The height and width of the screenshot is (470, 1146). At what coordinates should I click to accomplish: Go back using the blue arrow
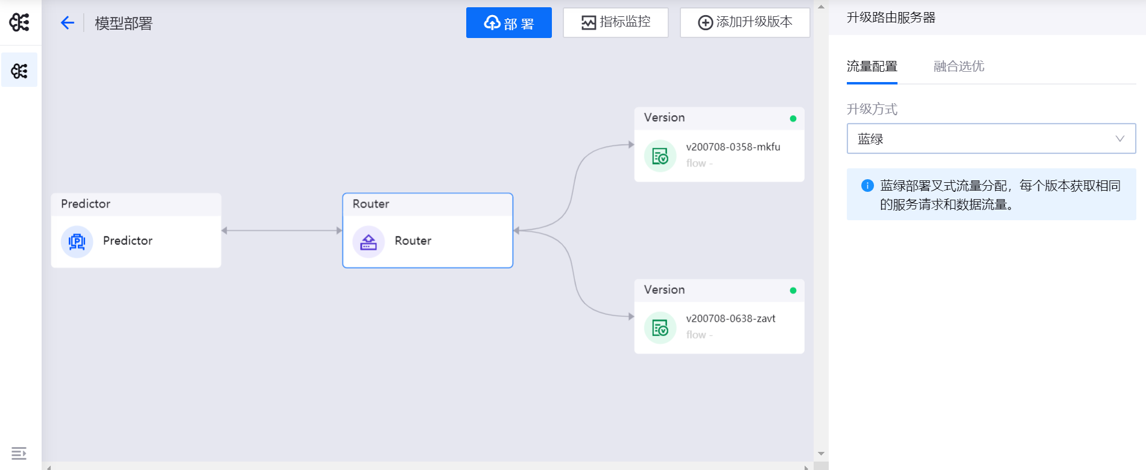[x=68, y=23]
